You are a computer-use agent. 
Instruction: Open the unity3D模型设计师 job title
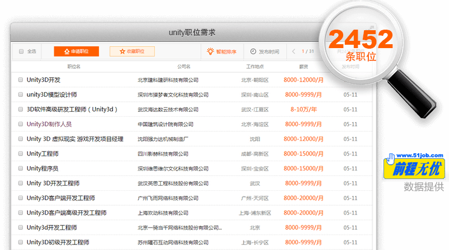tap(52, 95)
